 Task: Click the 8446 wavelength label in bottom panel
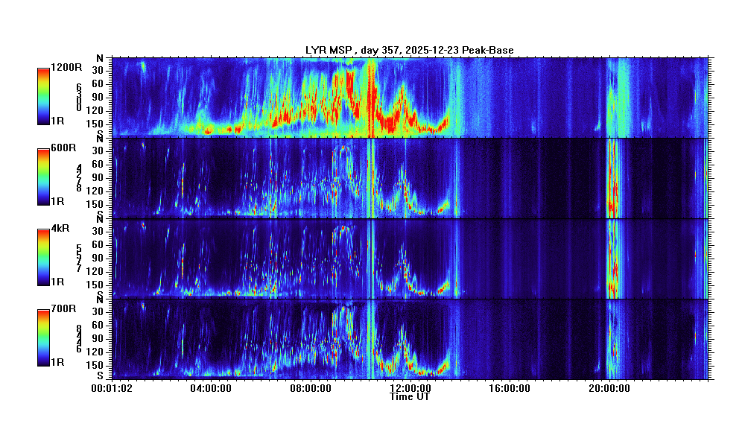point(78,338)
